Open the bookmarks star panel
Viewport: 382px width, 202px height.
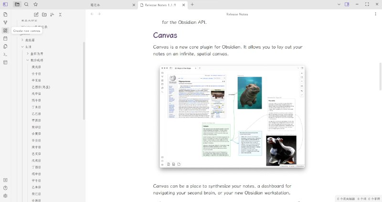[x=35, y=4]
